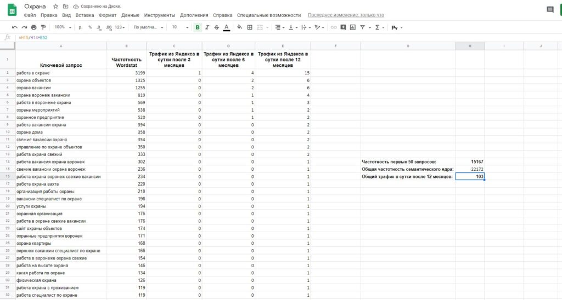562x300 pixels.
Task: Apply strikethrough formatting
Action: click(x=216, y=27)
